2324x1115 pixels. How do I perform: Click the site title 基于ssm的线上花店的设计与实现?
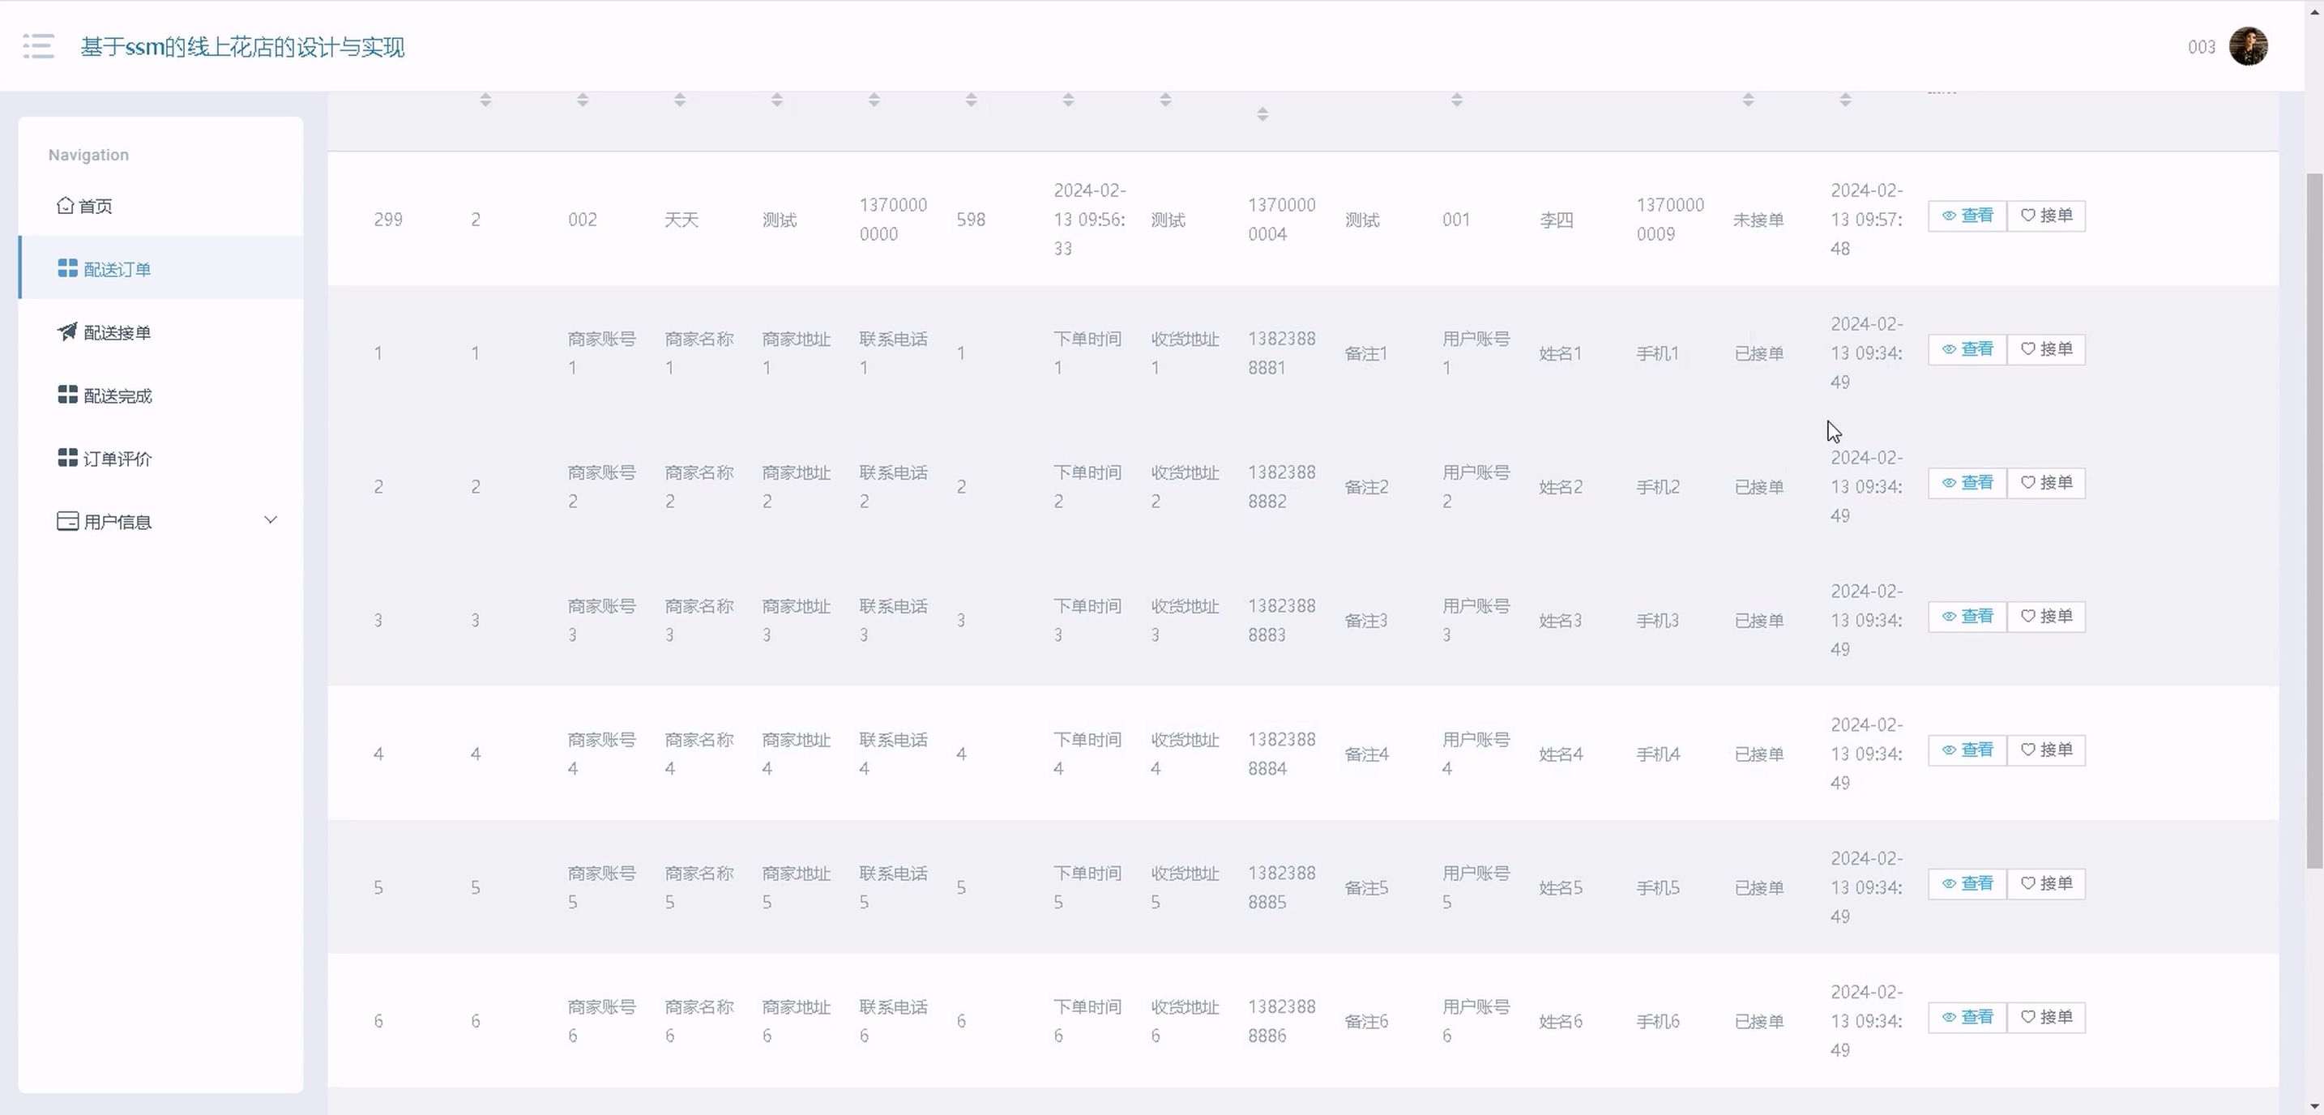(242, 47)
